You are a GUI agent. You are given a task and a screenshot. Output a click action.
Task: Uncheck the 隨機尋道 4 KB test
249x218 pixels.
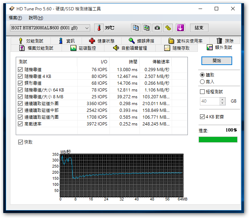[x=20, y=76]
